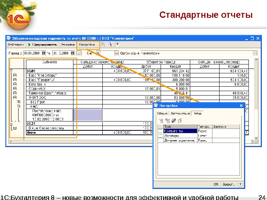Click the check all filters icon

click(174, 121)
